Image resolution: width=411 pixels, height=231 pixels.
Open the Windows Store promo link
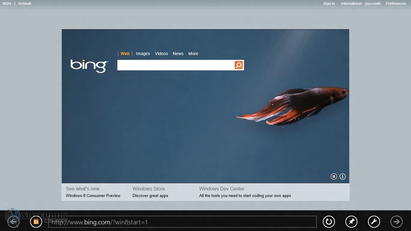click(149, 189)
